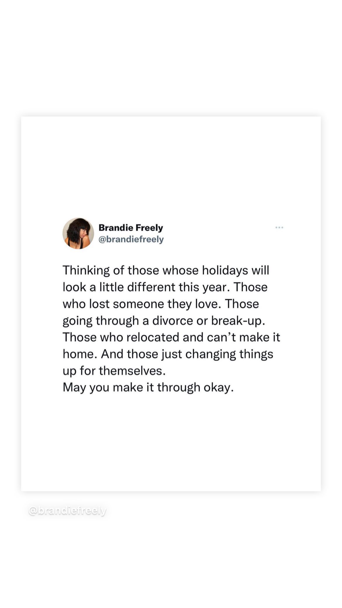Viewport: 342px width, 608px height.
Task: Click the line starting "Thinking of those"
Action: coord(166,270)
